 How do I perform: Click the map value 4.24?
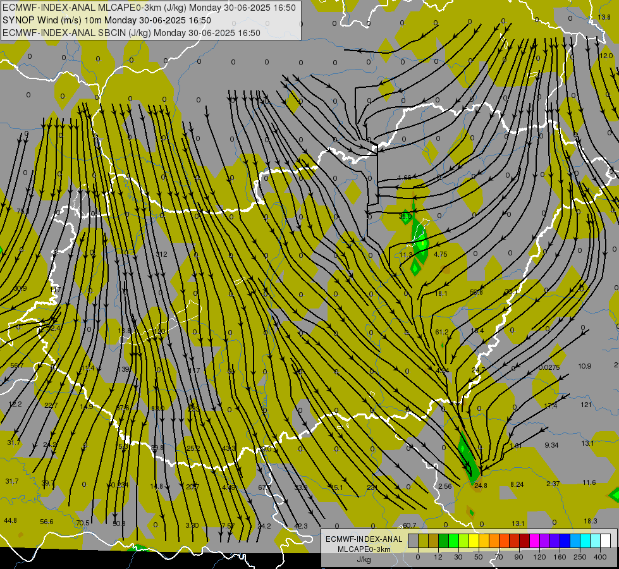tap(443, 370)
